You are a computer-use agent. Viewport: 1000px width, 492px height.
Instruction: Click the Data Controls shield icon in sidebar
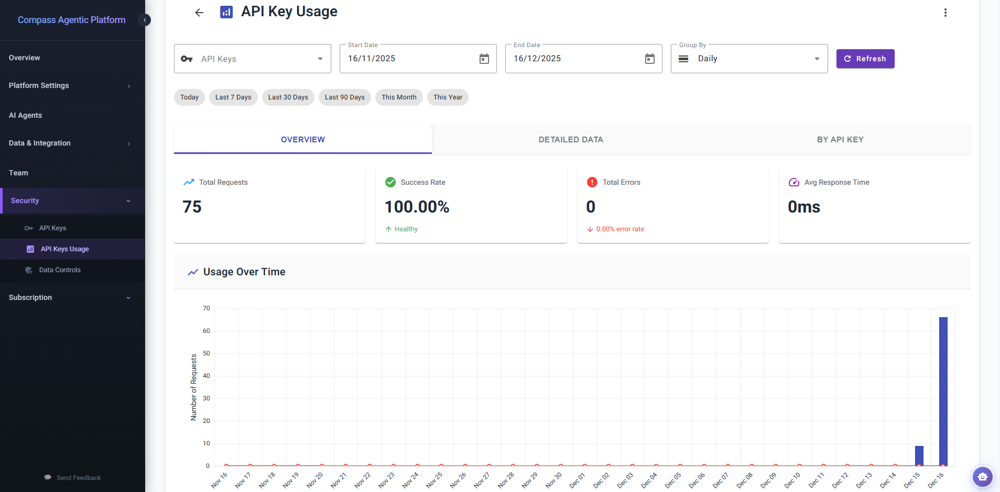[x=28, y=270]
